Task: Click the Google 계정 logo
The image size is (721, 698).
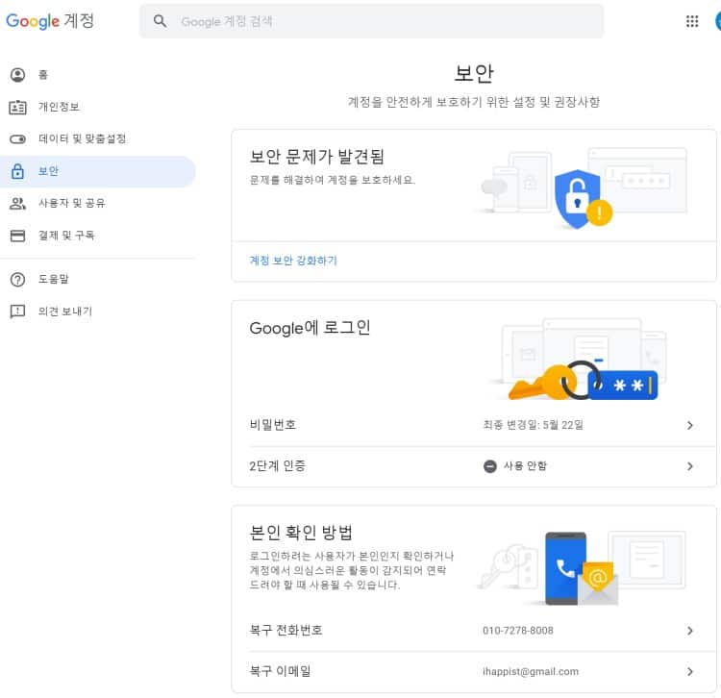Action: coord(50,21)
